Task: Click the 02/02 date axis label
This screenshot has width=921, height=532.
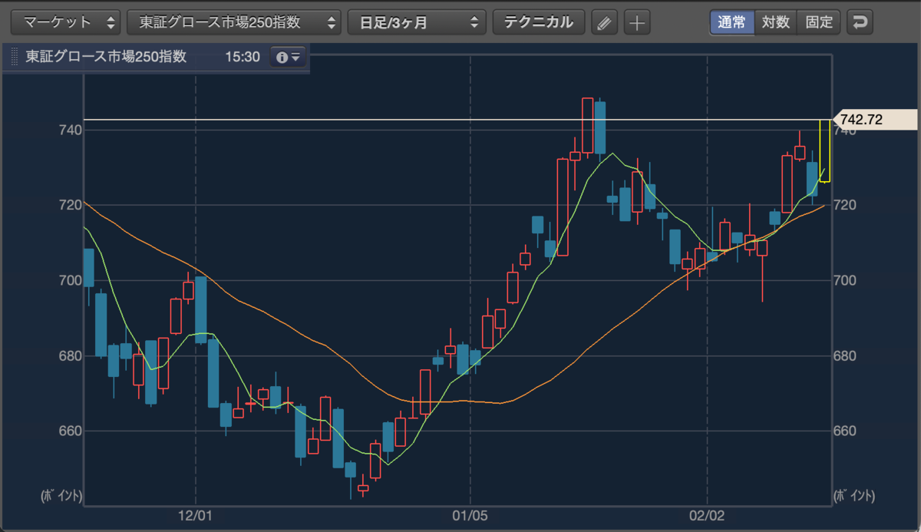Action: (x=706, y=516)
